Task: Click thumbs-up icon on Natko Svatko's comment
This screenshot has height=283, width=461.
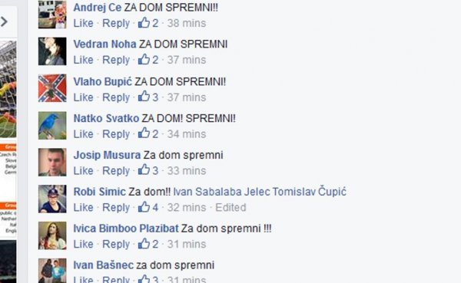Action: (144, 133)
